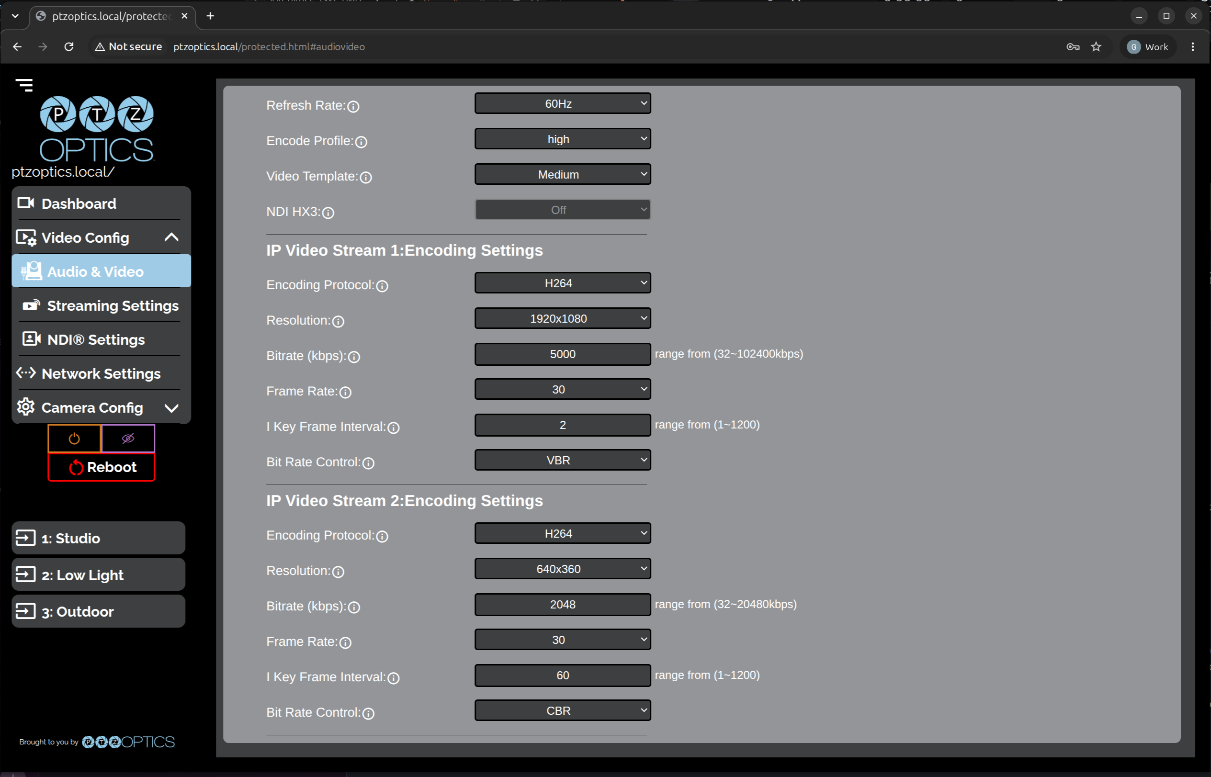Click Stream 1 Bit Rate Control info icon
Viewport: 1211px width, 777px height.
point(368,462)
